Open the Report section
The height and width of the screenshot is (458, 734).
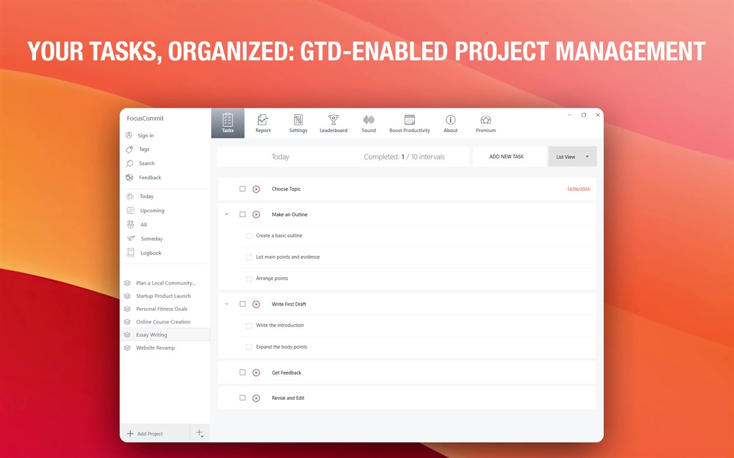[x=262, y=122]
